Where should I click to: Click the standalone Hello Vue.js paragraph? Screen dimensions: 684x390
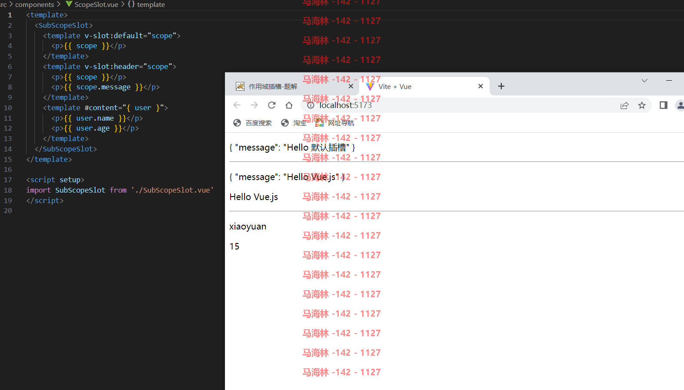pos(254,197)
